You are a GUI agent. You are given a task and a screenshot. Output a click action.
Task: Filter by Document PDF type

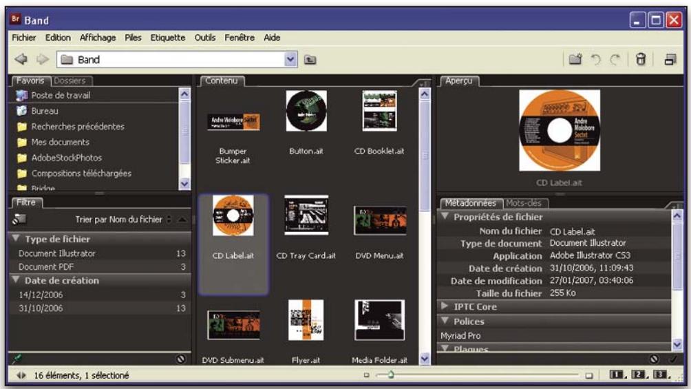[100, 267]
